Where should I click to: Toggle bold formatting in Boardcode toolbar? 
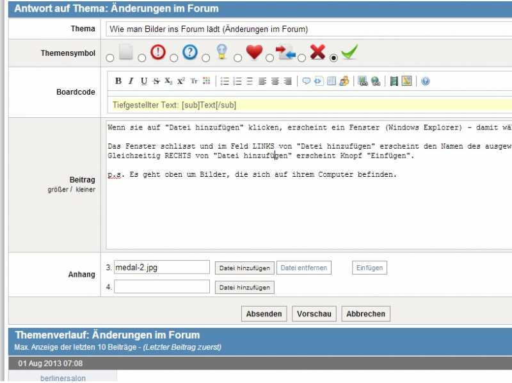pos(118,81)
